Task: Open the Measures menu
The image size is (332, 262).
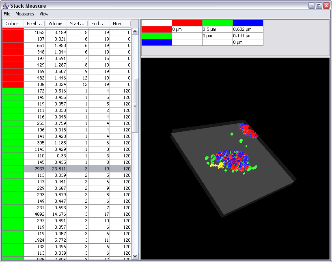Action: [x=25, y=14]
